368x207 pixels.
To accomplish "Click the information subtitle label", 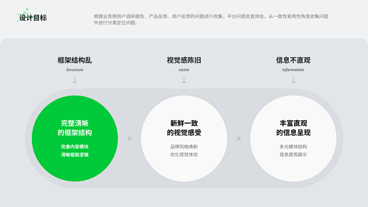I will 293,70.
